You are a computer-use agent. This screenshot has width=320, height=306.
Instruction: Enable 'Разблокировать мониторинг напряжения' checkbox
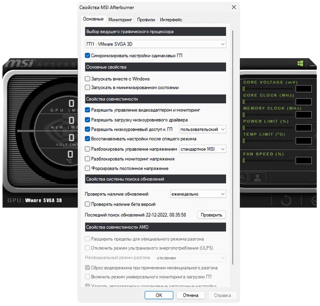87,159
